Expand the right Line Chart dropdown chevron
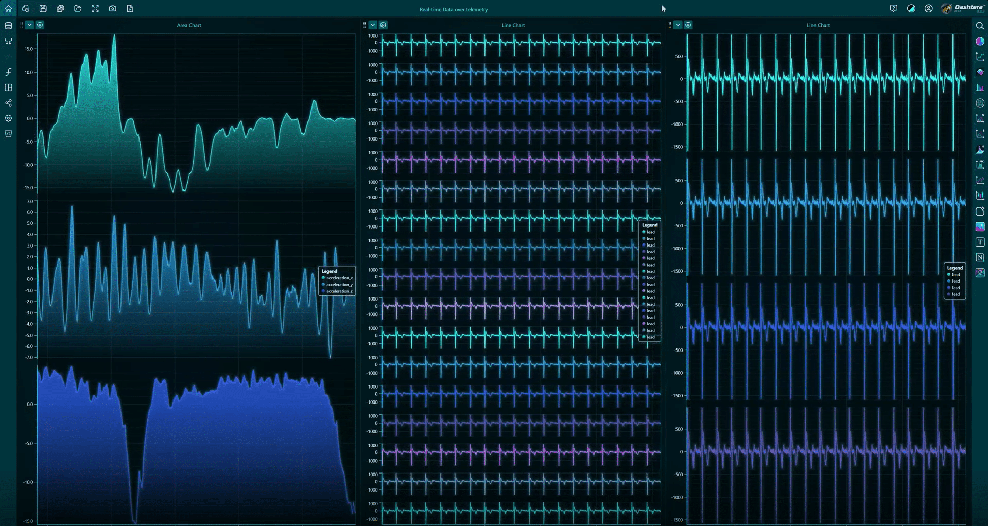The image size is (988, 526). pos(678,25)
